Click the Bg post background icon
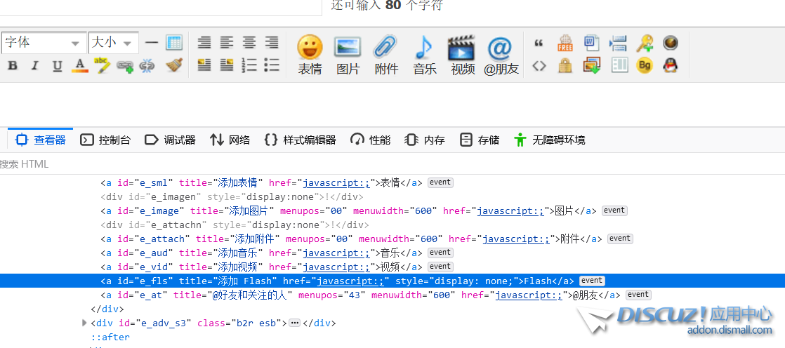 point(645,65)
